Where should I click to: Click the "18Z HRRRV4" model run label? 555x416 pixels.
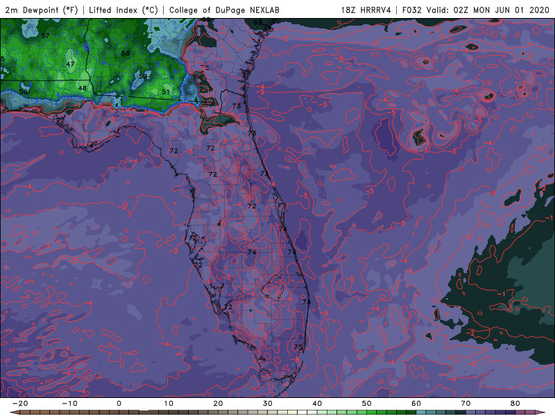pyautogui.click(x=366, y=10)
